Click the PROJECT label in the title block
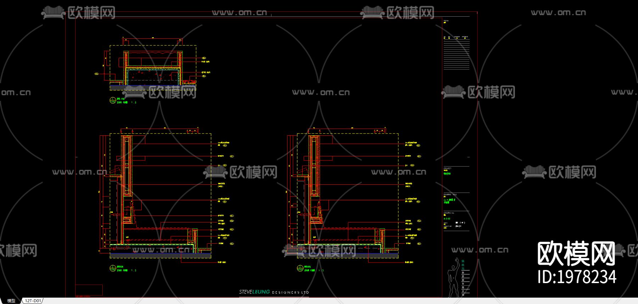 click(447, 168)
